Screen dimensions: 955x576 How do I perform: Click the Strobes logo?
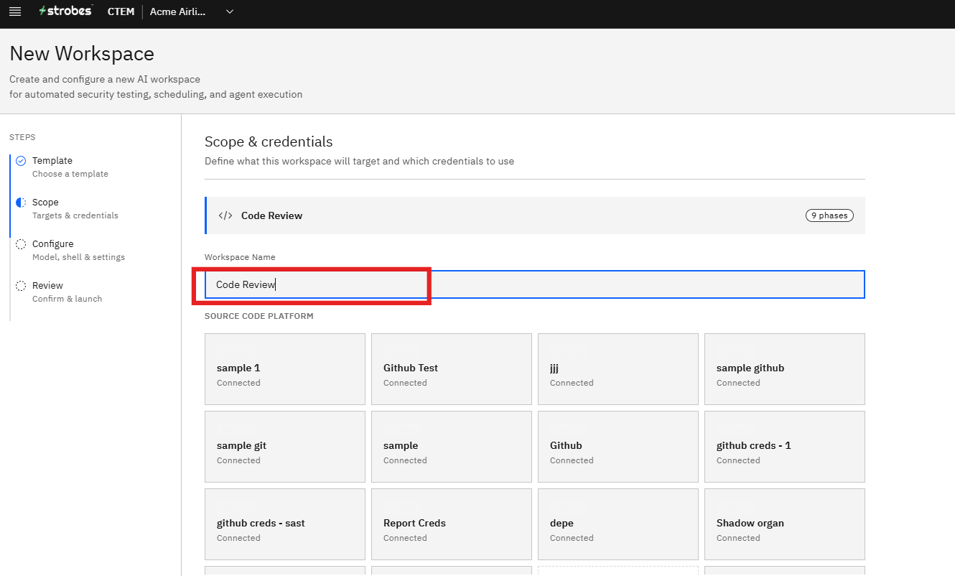tap(66, 11)
